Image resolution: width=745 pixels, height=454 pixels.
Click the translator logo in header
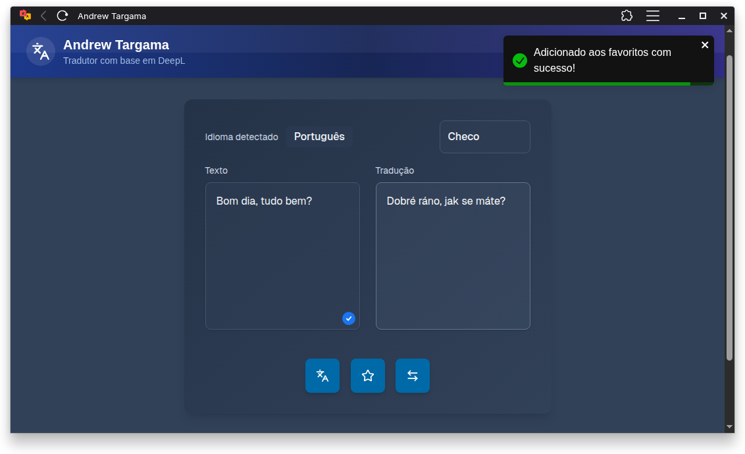[x=41, y=51]
